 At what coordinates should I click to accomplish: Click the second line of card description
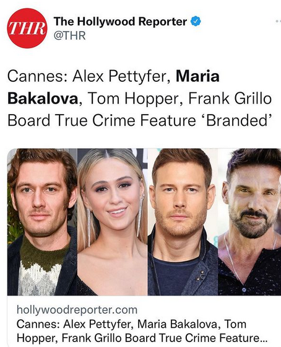(142, 338)
